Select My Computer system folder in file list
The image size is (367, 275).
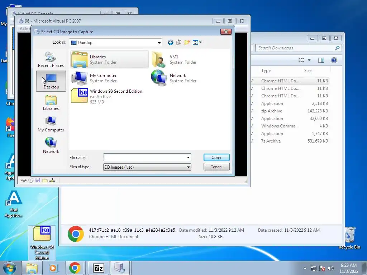coord(94,78)
